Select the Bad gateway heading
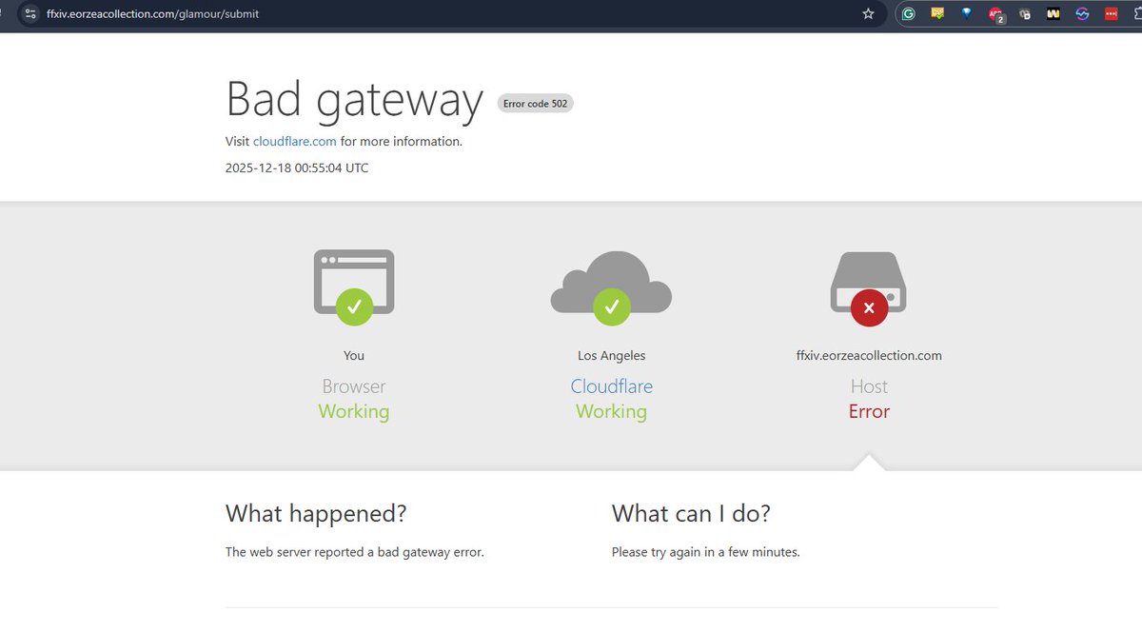Viewport: 1142px width, 632px height. pos(355,100)
